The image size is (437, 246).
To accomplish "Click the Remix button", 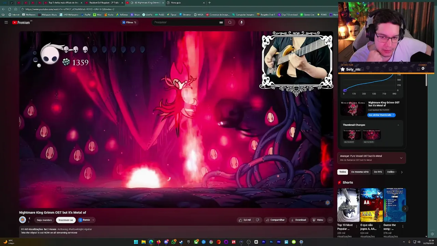I will (x=84, y=220).
